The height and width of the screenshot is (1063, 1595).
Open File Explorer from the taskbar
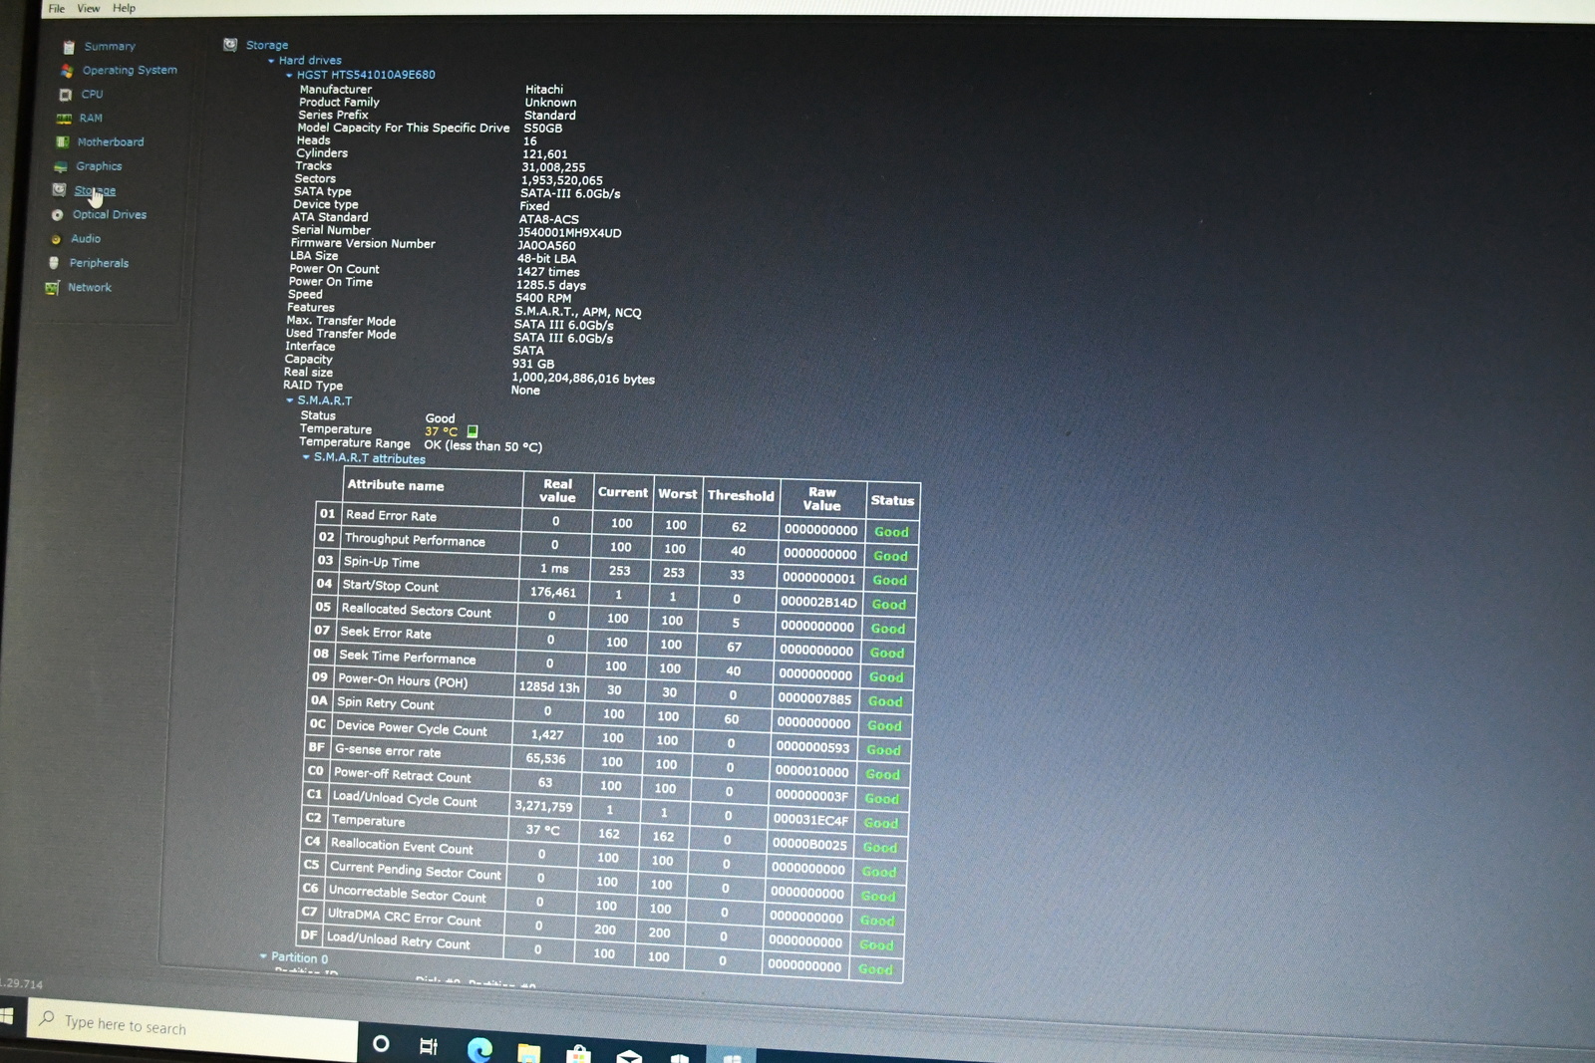(528, 1053)
